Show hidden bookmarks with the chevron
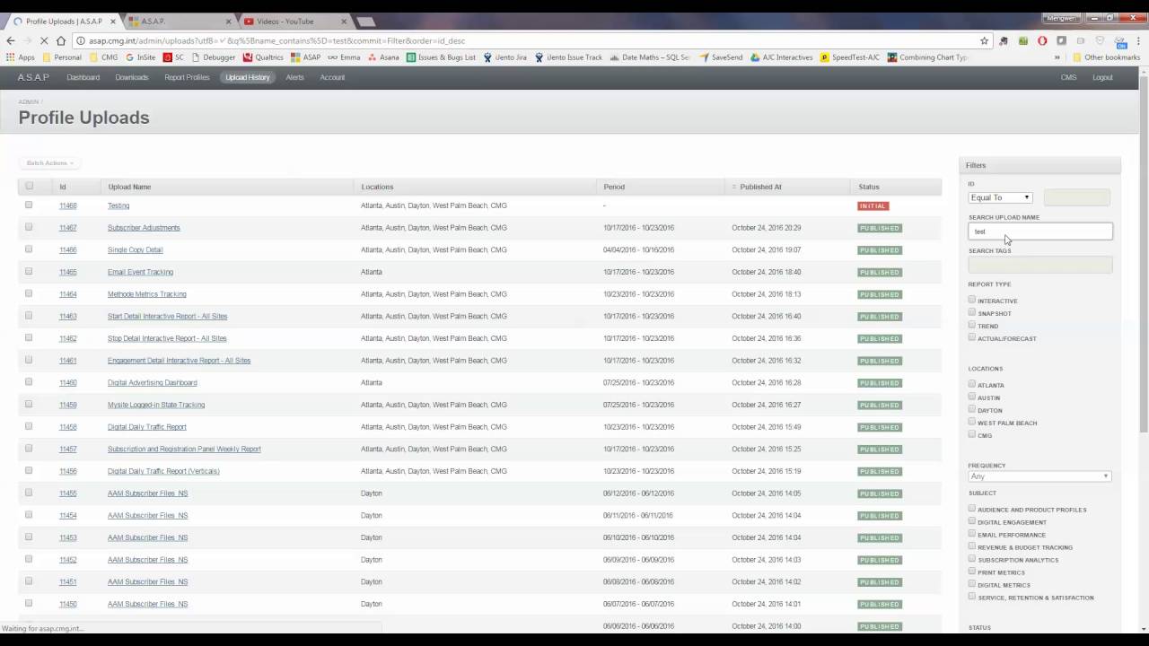This screenshot has height=646, width=1149. coord(1059,57)
